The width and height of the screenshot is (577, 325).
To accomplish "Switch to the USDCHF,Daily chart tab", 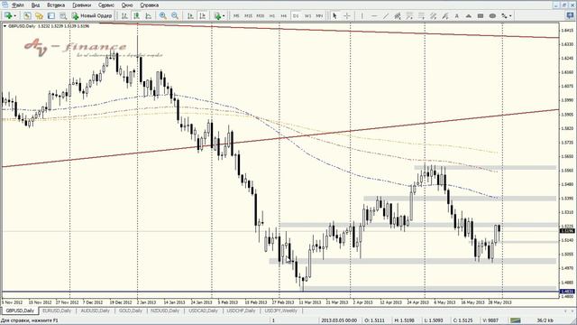I will 241,311.
